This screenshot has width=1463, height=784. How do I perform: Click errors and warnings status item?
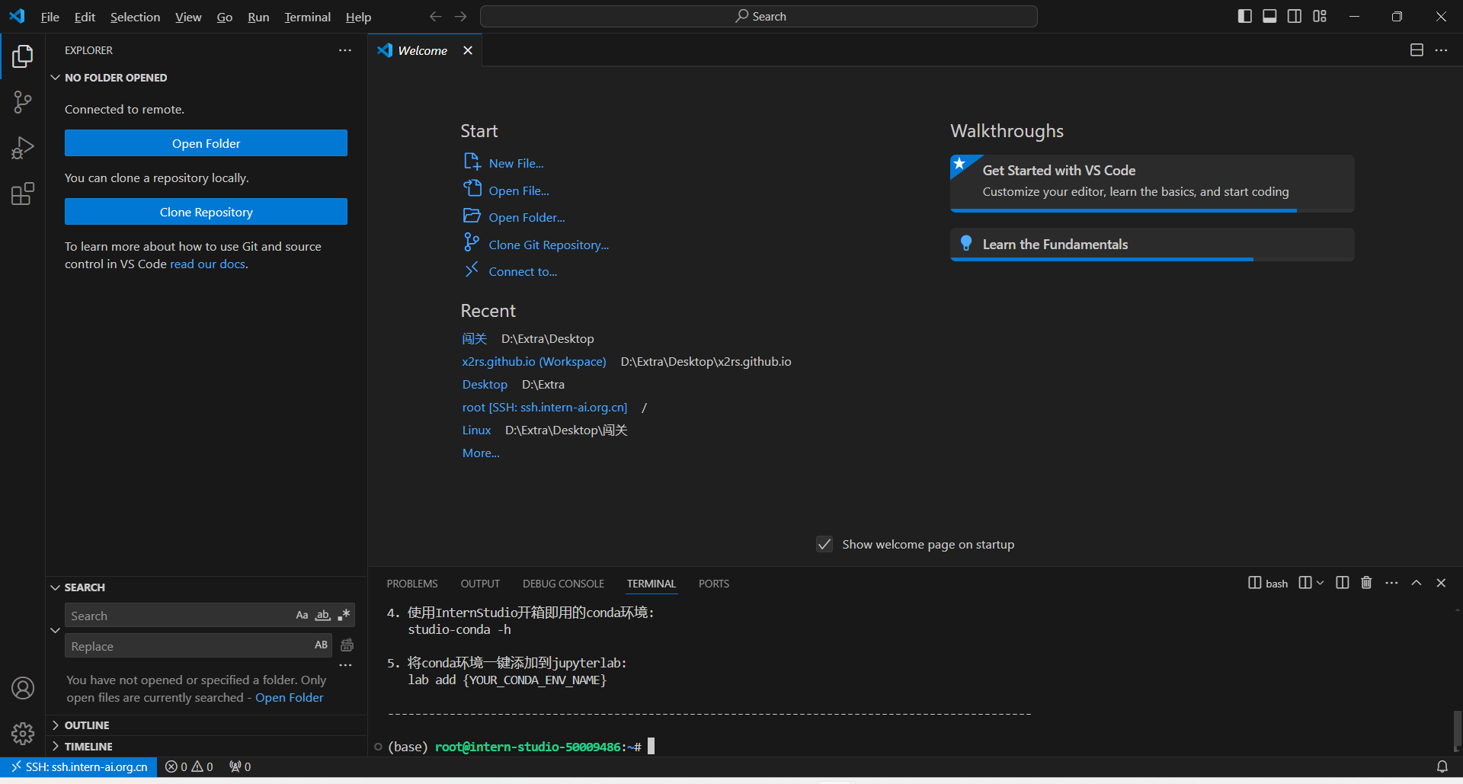189,766
